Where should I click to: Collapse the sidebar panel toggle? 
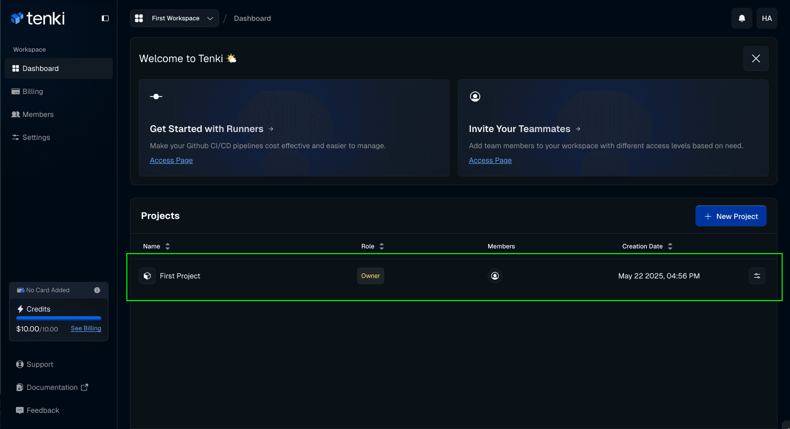pyautogui.click(x=105, y=18)
